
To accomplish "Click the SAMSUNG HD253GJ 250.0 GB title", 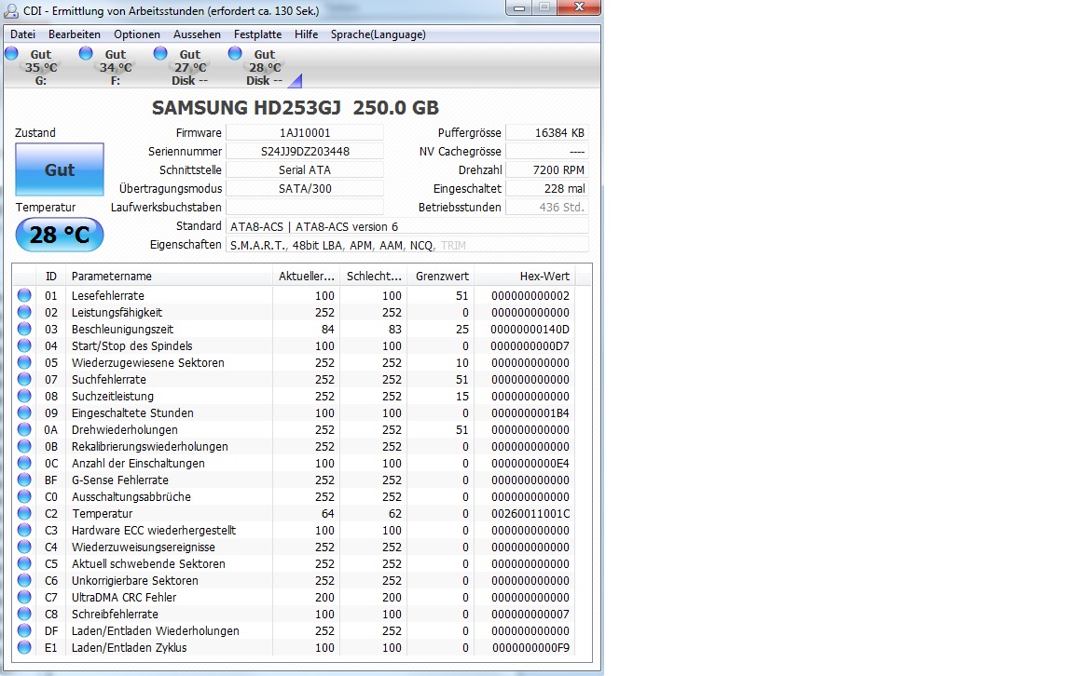I will point(296,107).
